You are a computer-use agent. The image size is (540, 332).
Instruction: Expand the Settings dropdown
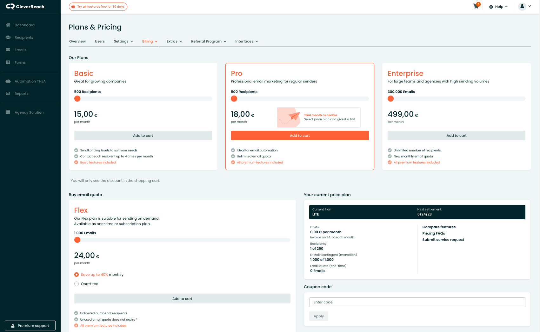point(123,41)
